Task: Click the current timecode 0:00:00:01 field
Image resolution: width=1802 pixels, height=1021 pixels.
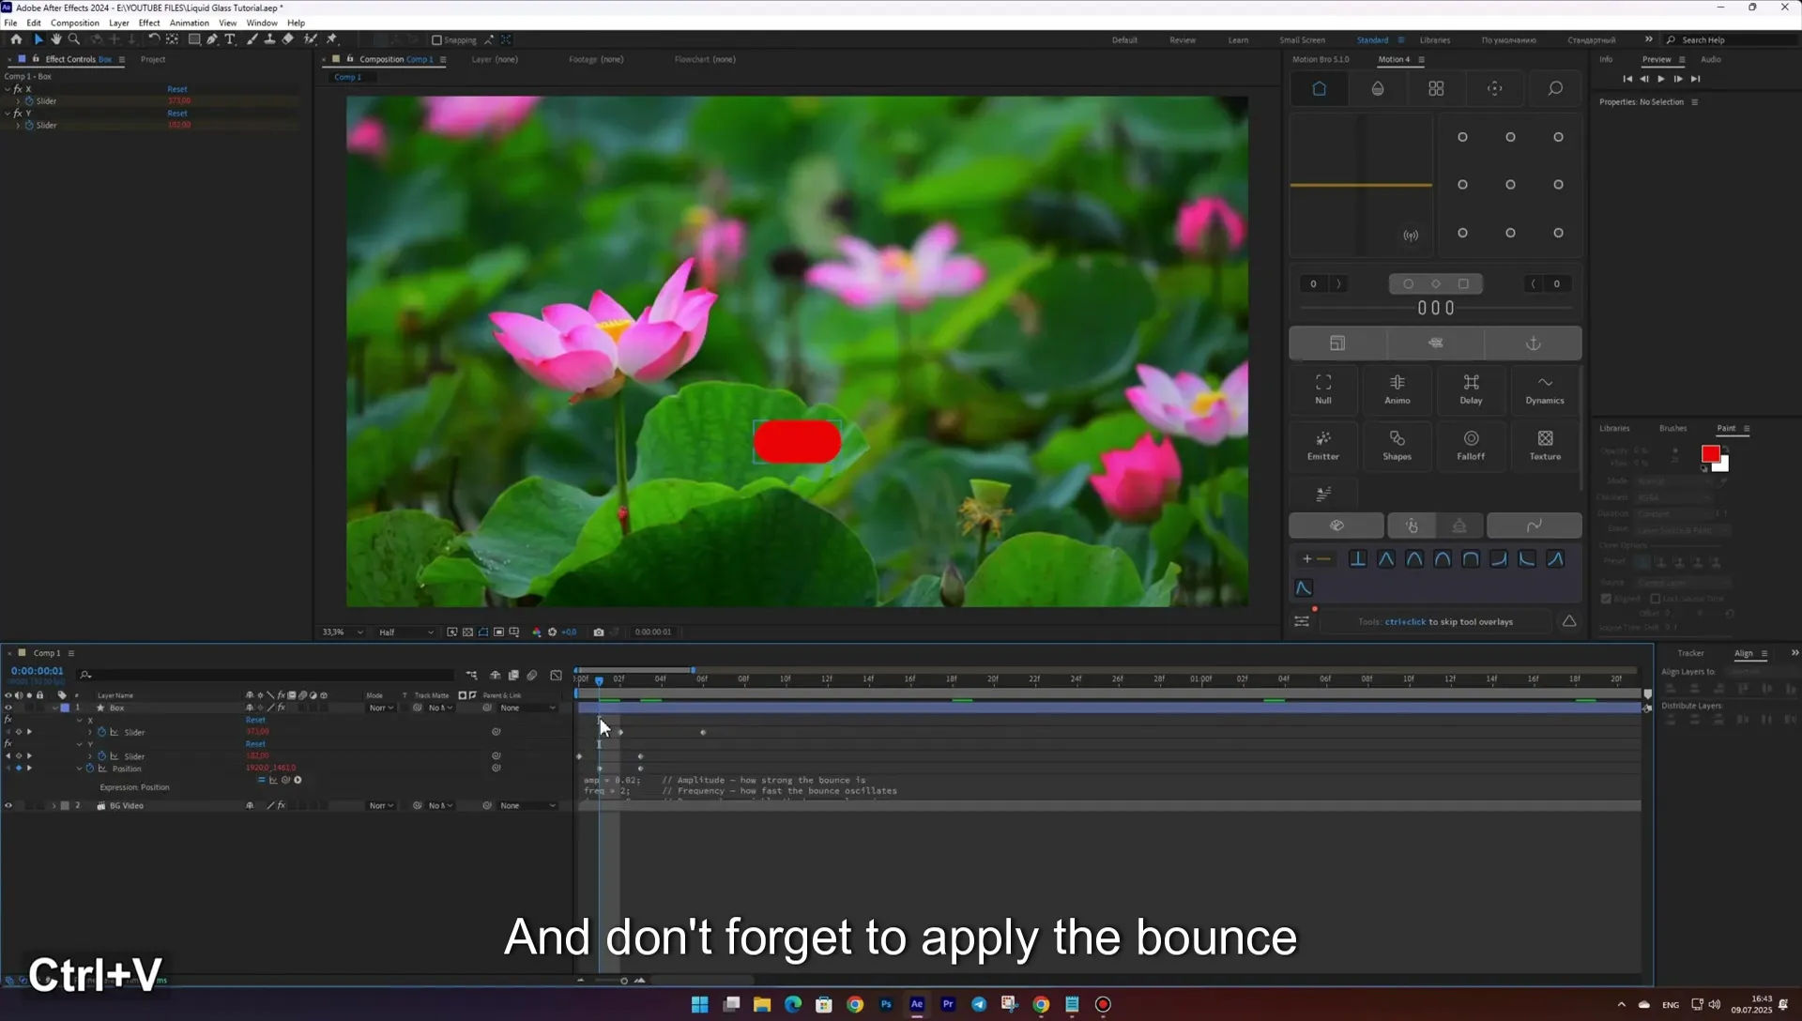Action: coord(37,671)
